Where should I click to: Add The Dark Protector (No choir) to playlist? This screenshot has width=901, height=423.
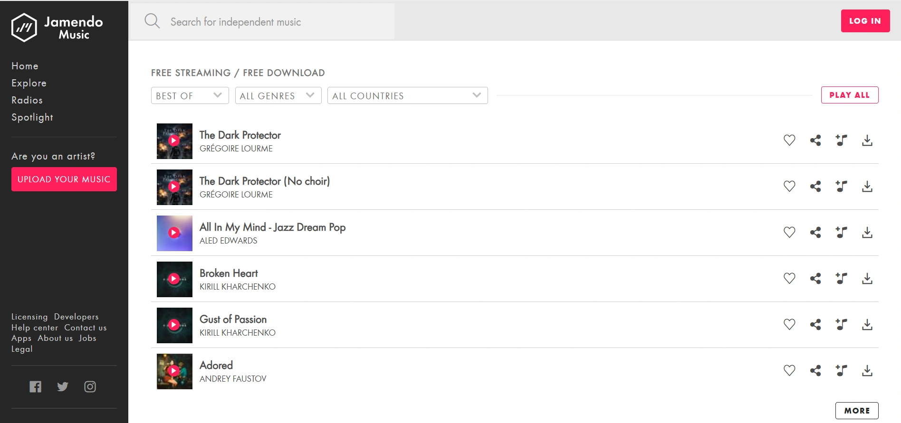[x=841, y=187]
